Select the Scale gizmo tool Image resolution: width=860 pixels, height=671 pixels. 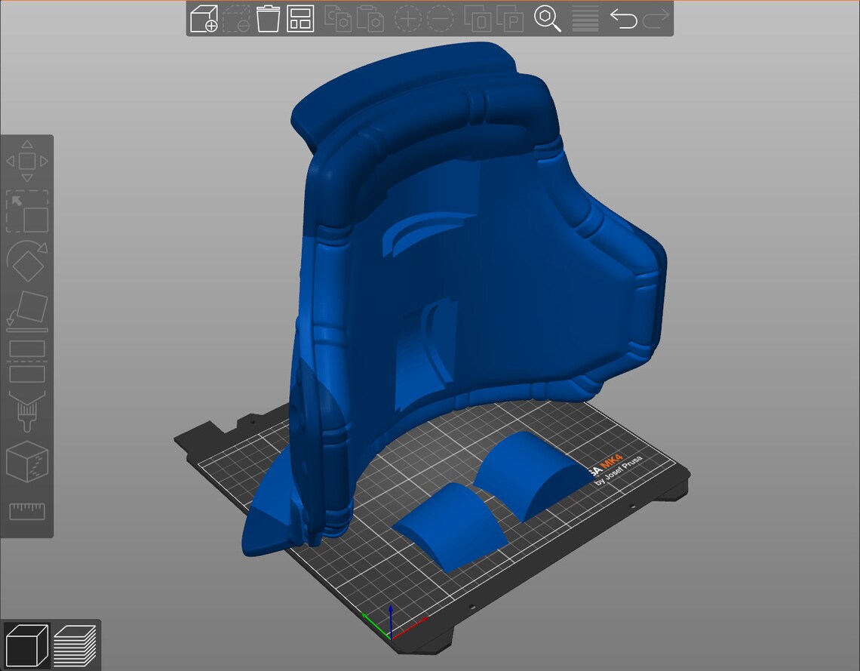27,211
